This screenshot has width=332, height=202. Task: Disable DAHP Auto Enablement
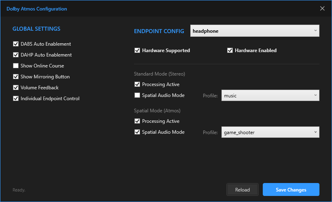pos(16,55)
